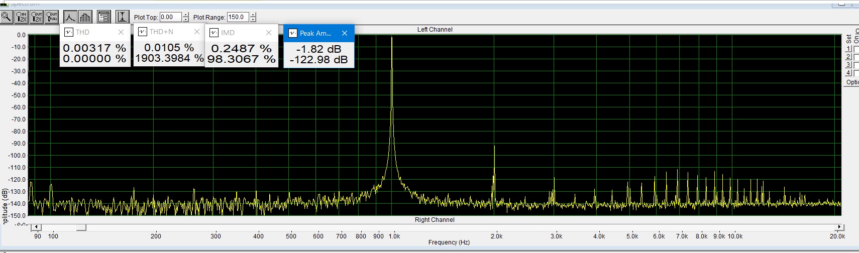Toggle the On checkbox for marker 4
859x253 pixels.
click(856, 73)
